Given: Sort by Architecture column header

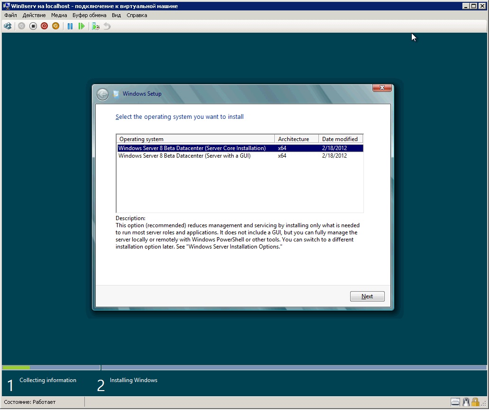Looking at the screenshot, I should coord(297,139).
